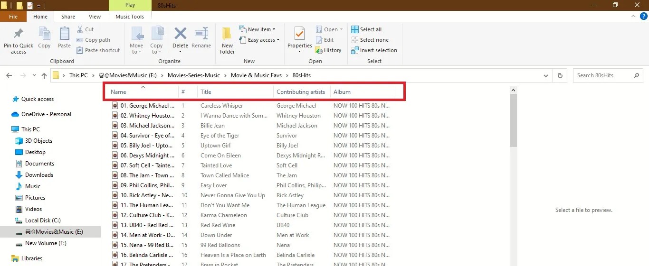Sort by Contributing artists column

click(302, 92)
